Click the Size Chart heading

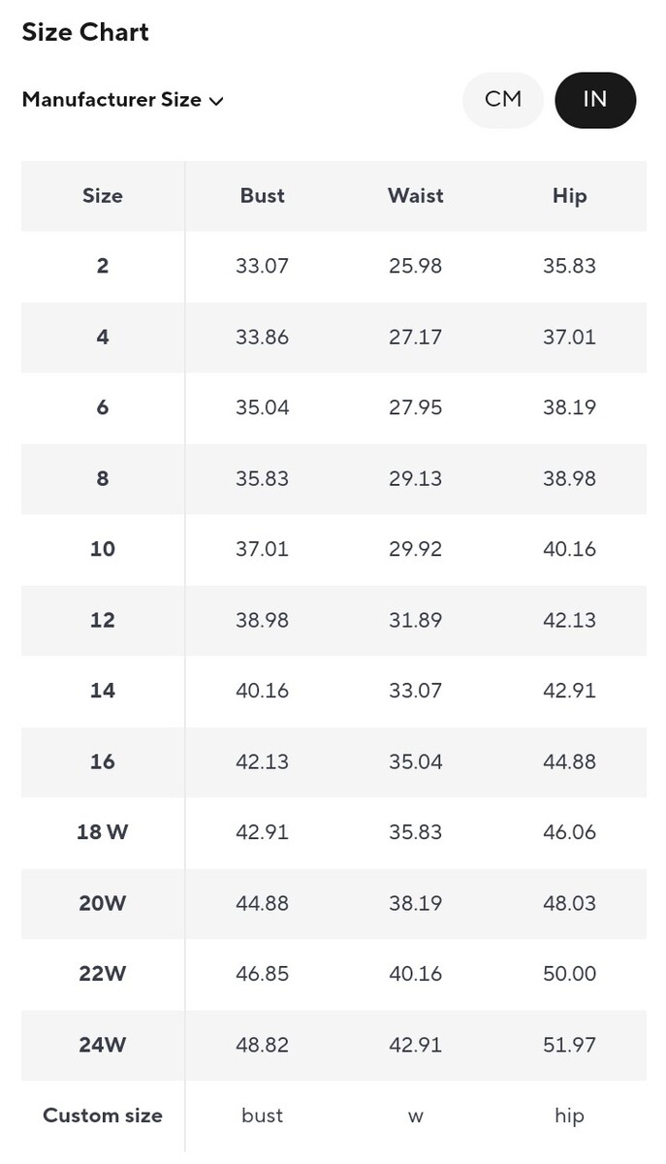(85, 32)
